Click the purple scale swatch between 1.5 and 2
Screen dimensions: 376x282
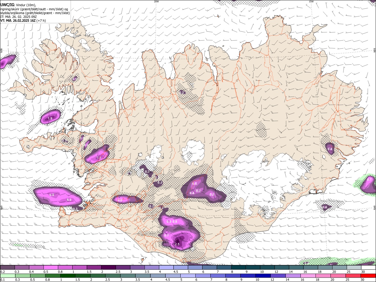coord(94,267)
